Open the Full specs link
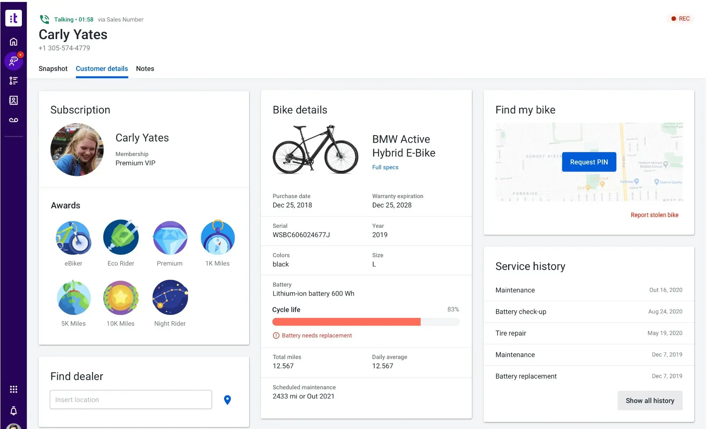 pyautogui.click(x=385, y=167)
